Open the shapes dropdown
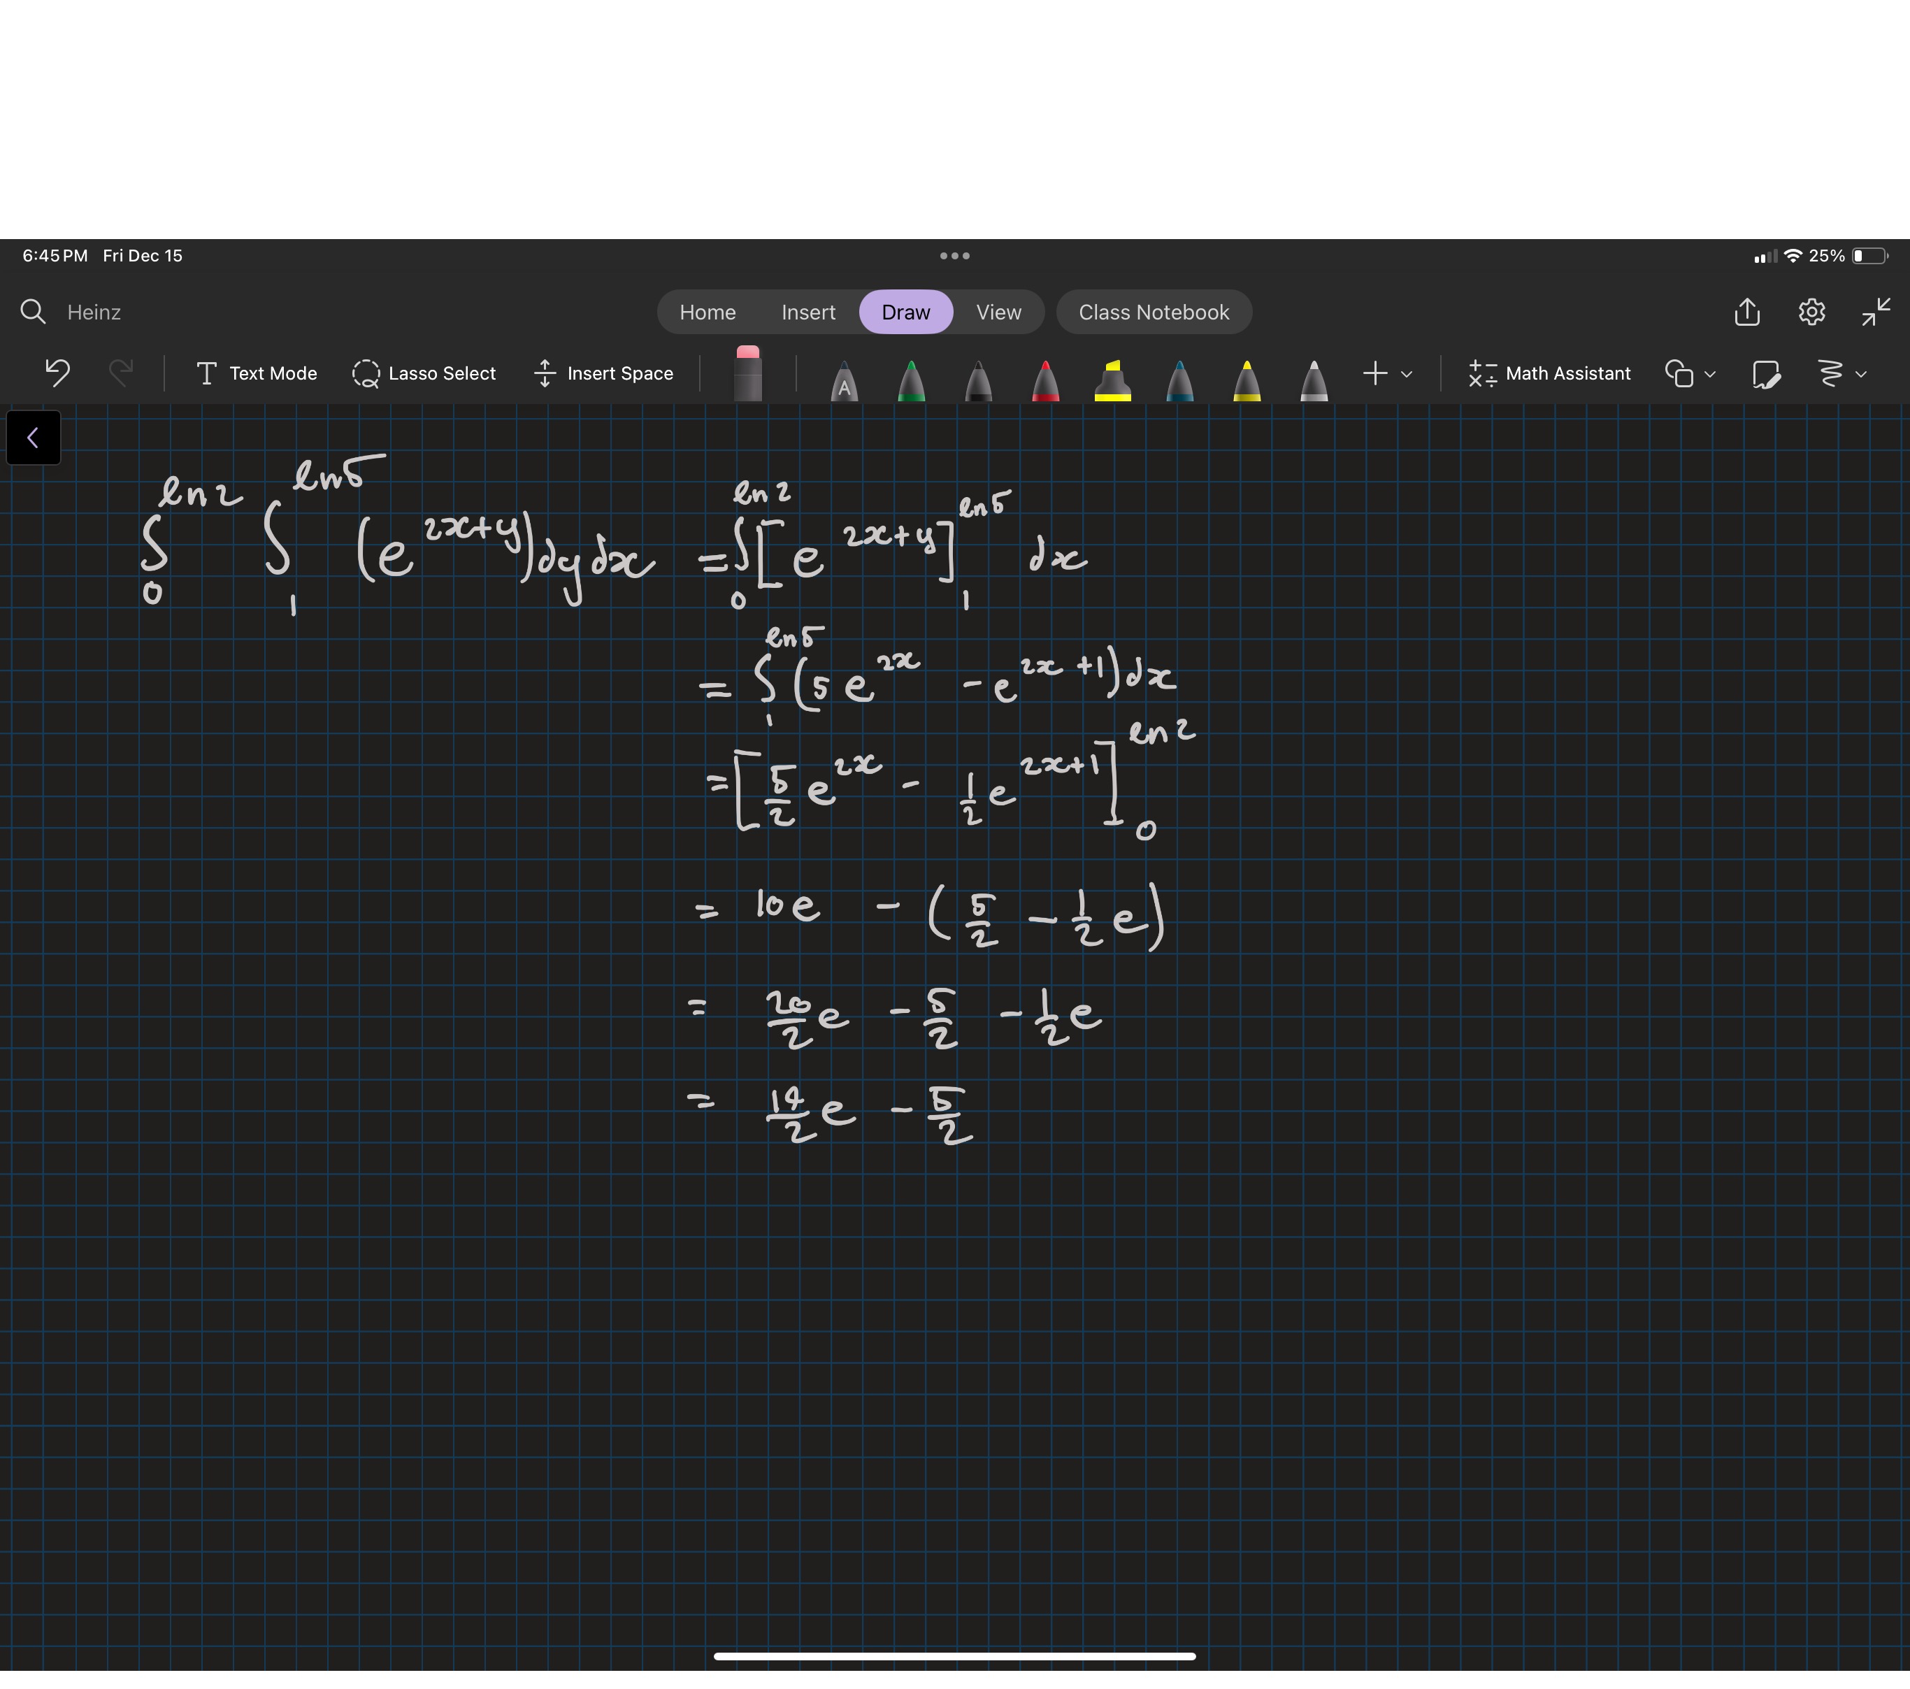The height and width of the screenshot is (1689, 1910). pyautogui.click(x=1690, y=374)
